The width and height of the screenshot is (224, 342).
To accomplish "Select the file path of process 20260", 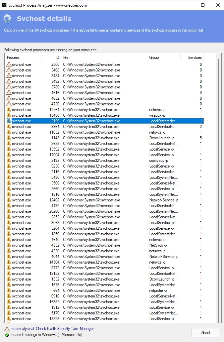I will click(91, 211).
